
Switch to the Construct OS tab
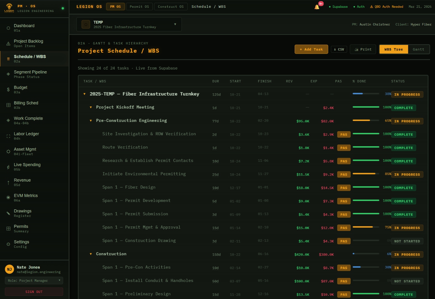[171, 7]
